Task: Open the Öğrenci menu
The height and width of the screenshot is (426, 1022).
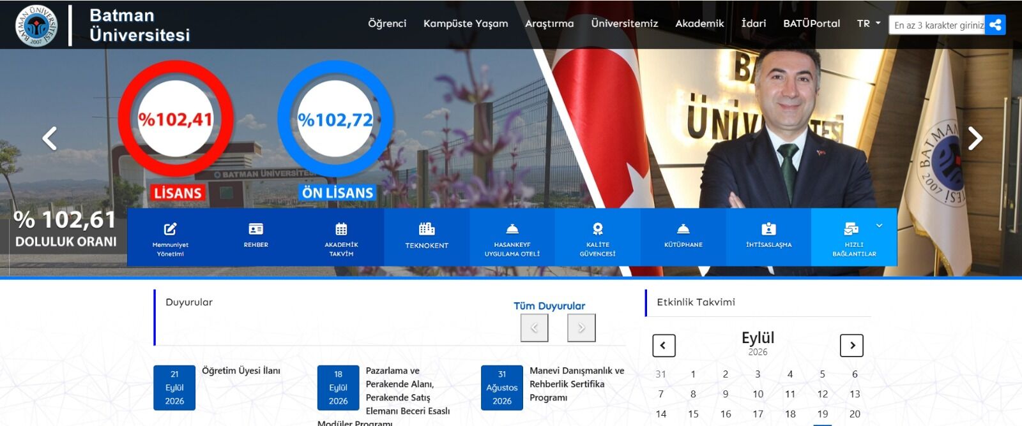Action: (x=387, y=24)
